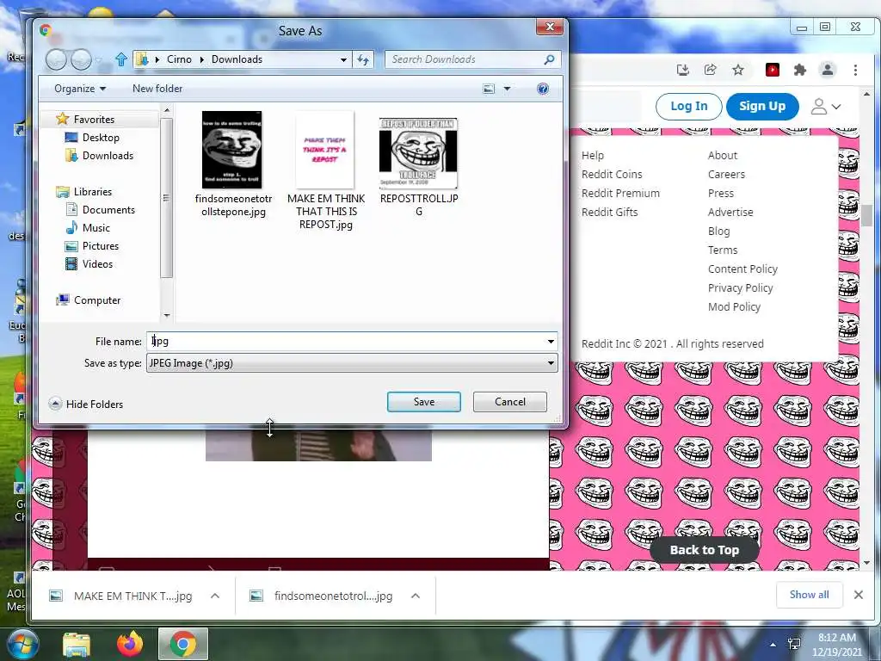Open the dialog Help icon

tap(543, 89)
